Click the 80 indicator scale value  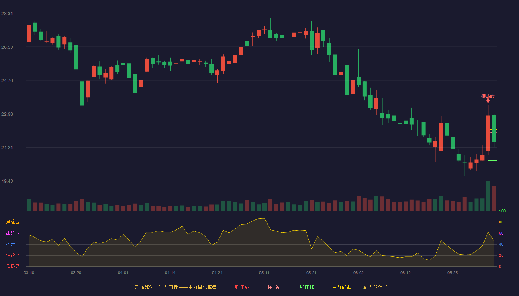(501, 222)
